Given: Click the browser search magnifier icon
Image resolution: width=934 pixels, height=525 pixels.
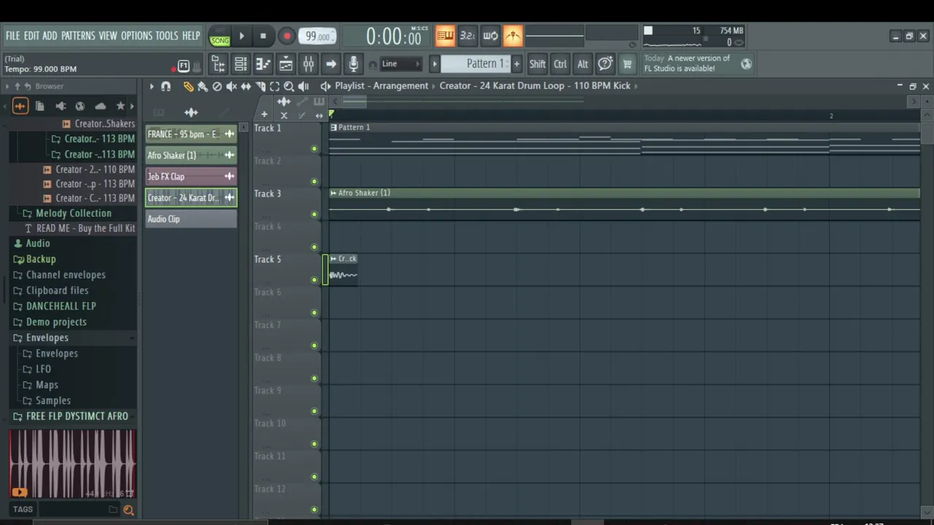Looking at the screenshot, I should [128, 510].
